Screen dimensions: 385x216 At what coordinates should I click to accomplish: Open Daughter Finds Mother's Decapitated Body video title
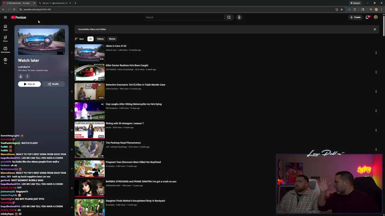(x=135, y=201)
